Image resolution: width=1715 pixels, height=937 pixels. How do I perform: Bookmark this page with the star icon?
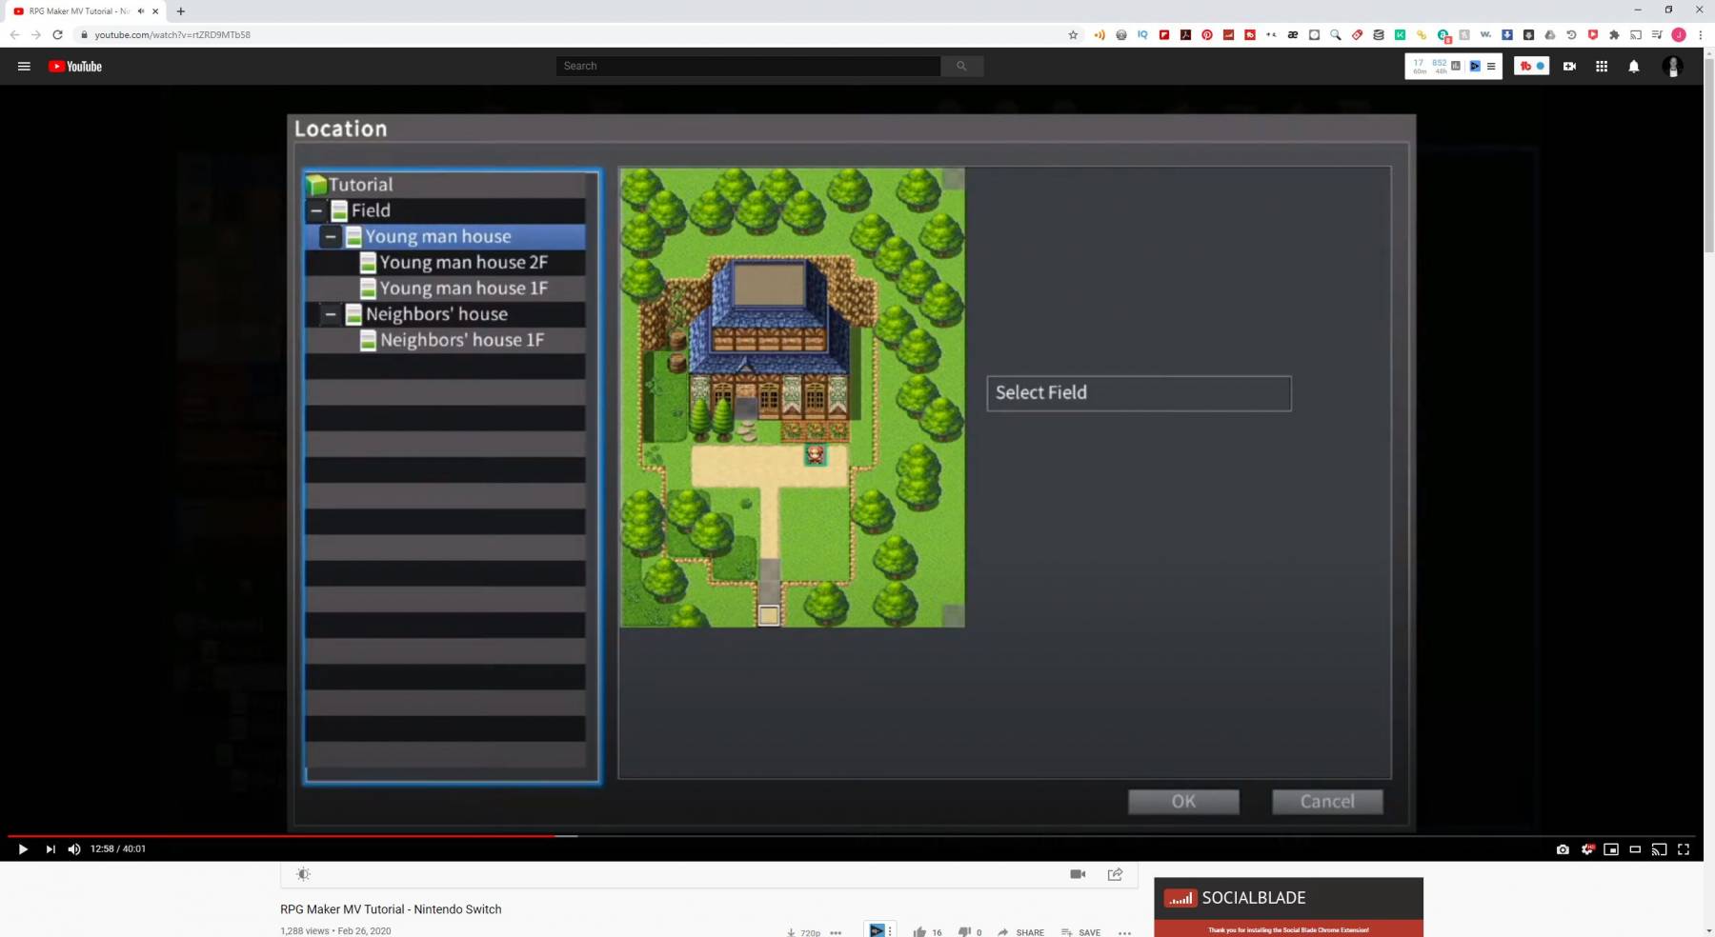click(1073, 34)
